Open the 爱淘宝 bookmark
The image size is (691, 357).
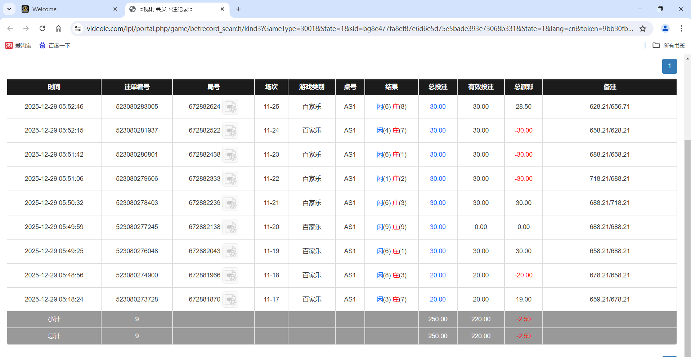click(18, 45)
